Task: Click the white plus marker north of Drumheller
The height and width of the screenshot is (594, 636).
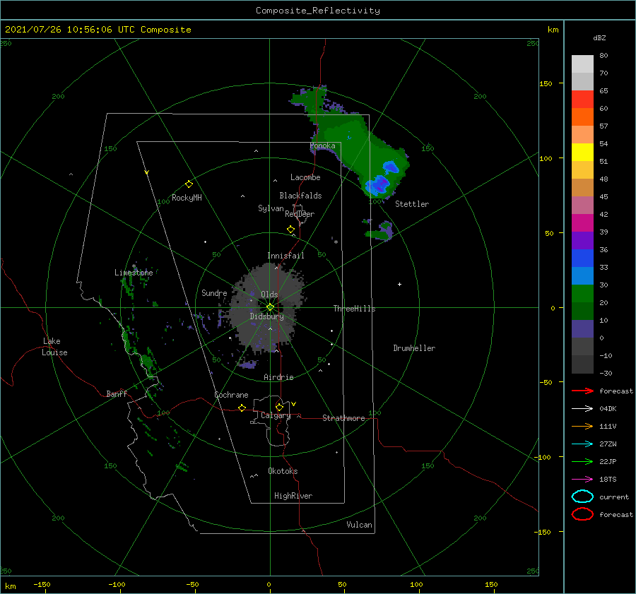Action: coord(399,284)
